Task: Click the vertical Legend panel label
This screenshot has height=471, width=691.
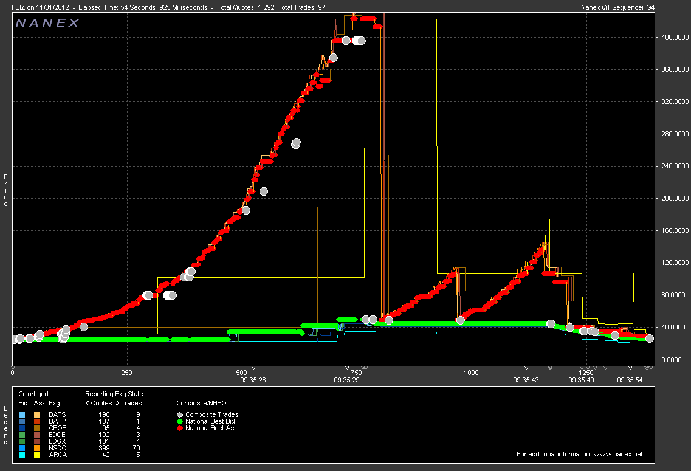Action: coord(5,425)
